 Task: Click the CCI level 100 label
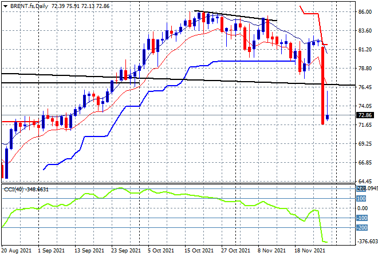361,199
